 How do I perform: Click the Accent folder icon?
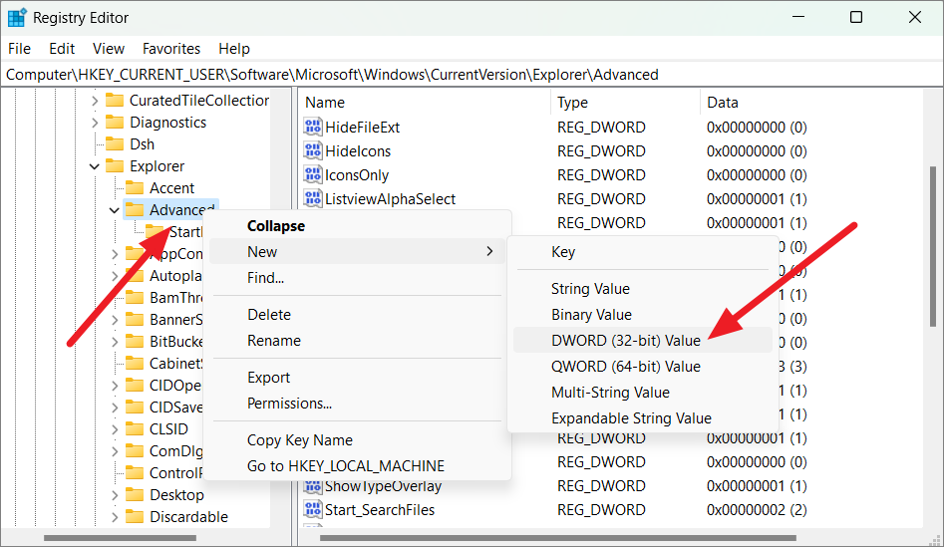(x=135, y=187)
